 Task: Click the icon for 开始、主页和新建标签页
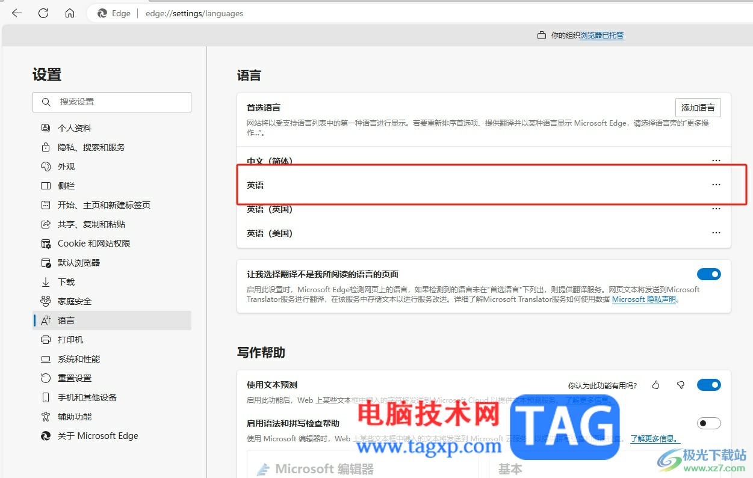point(46,205)
